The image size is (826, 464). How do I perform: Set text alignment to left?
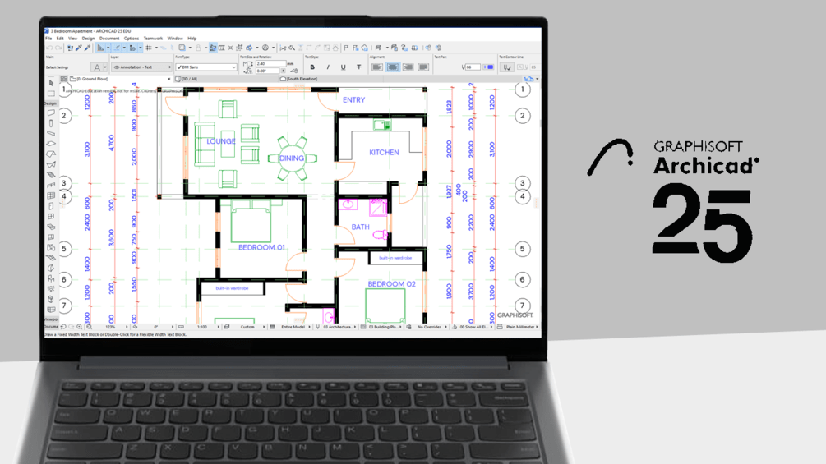(x=377, y=67)
